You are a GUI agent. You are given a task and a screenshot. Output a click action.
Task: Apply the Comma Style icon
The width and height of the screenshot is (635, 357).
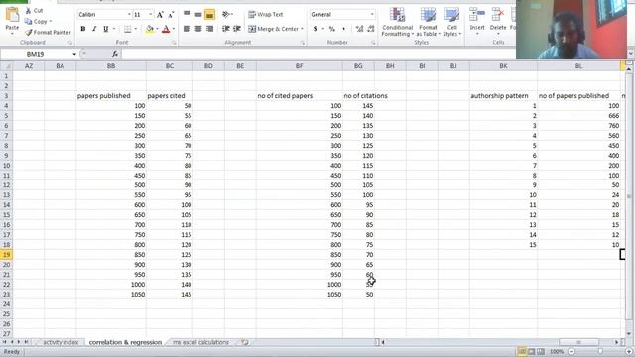coord(343,29)
